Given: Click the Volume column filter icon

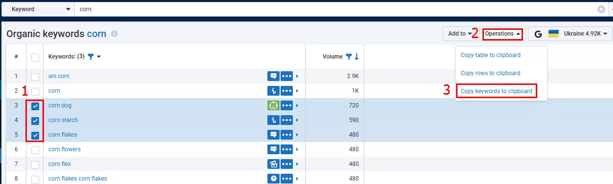Looking at the screenshot, I should click(349, 57).
